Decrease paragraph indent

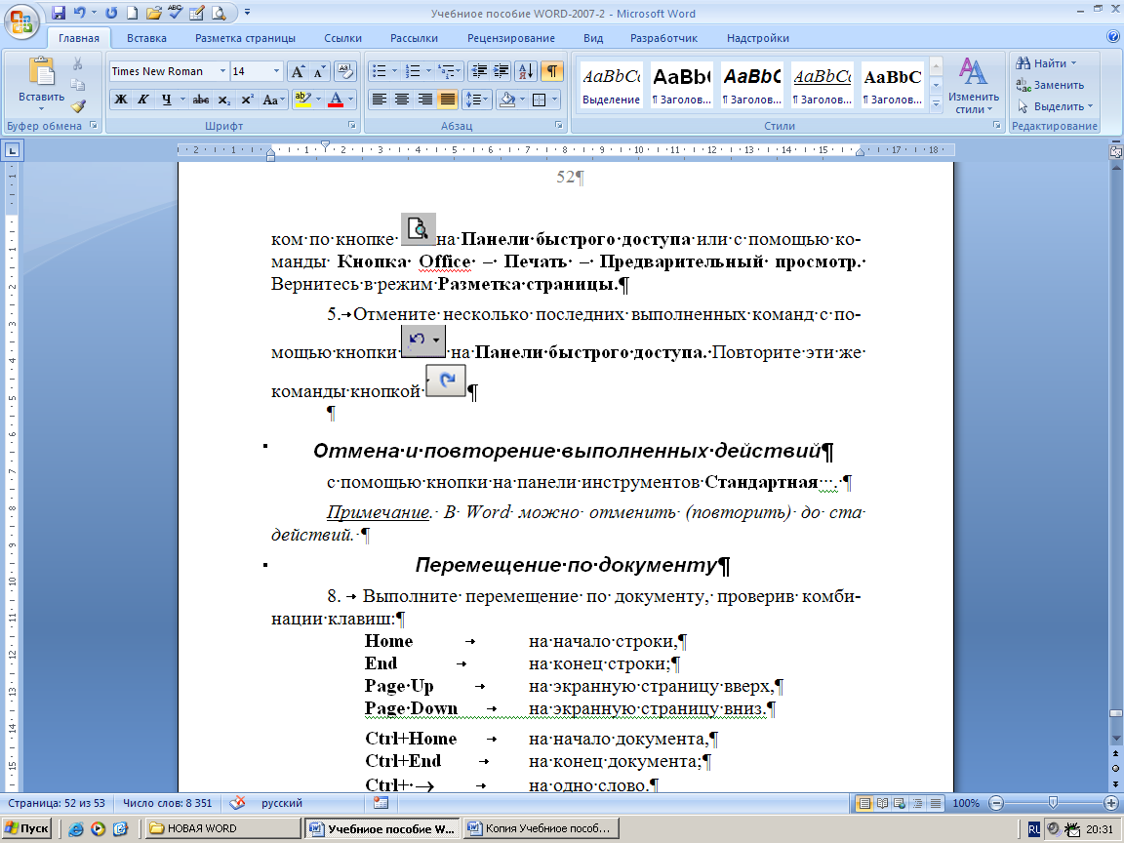pyautogui.click(x=480, y=71)
